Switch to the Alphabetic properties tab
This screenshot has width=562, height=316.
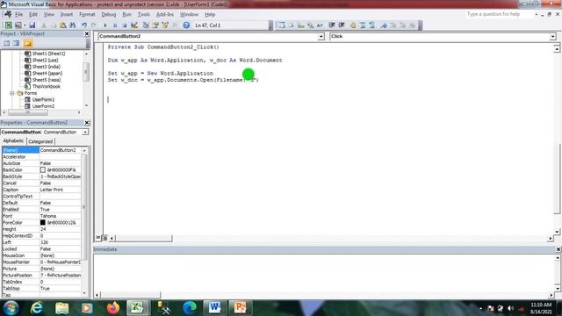(x=14, y=141)
